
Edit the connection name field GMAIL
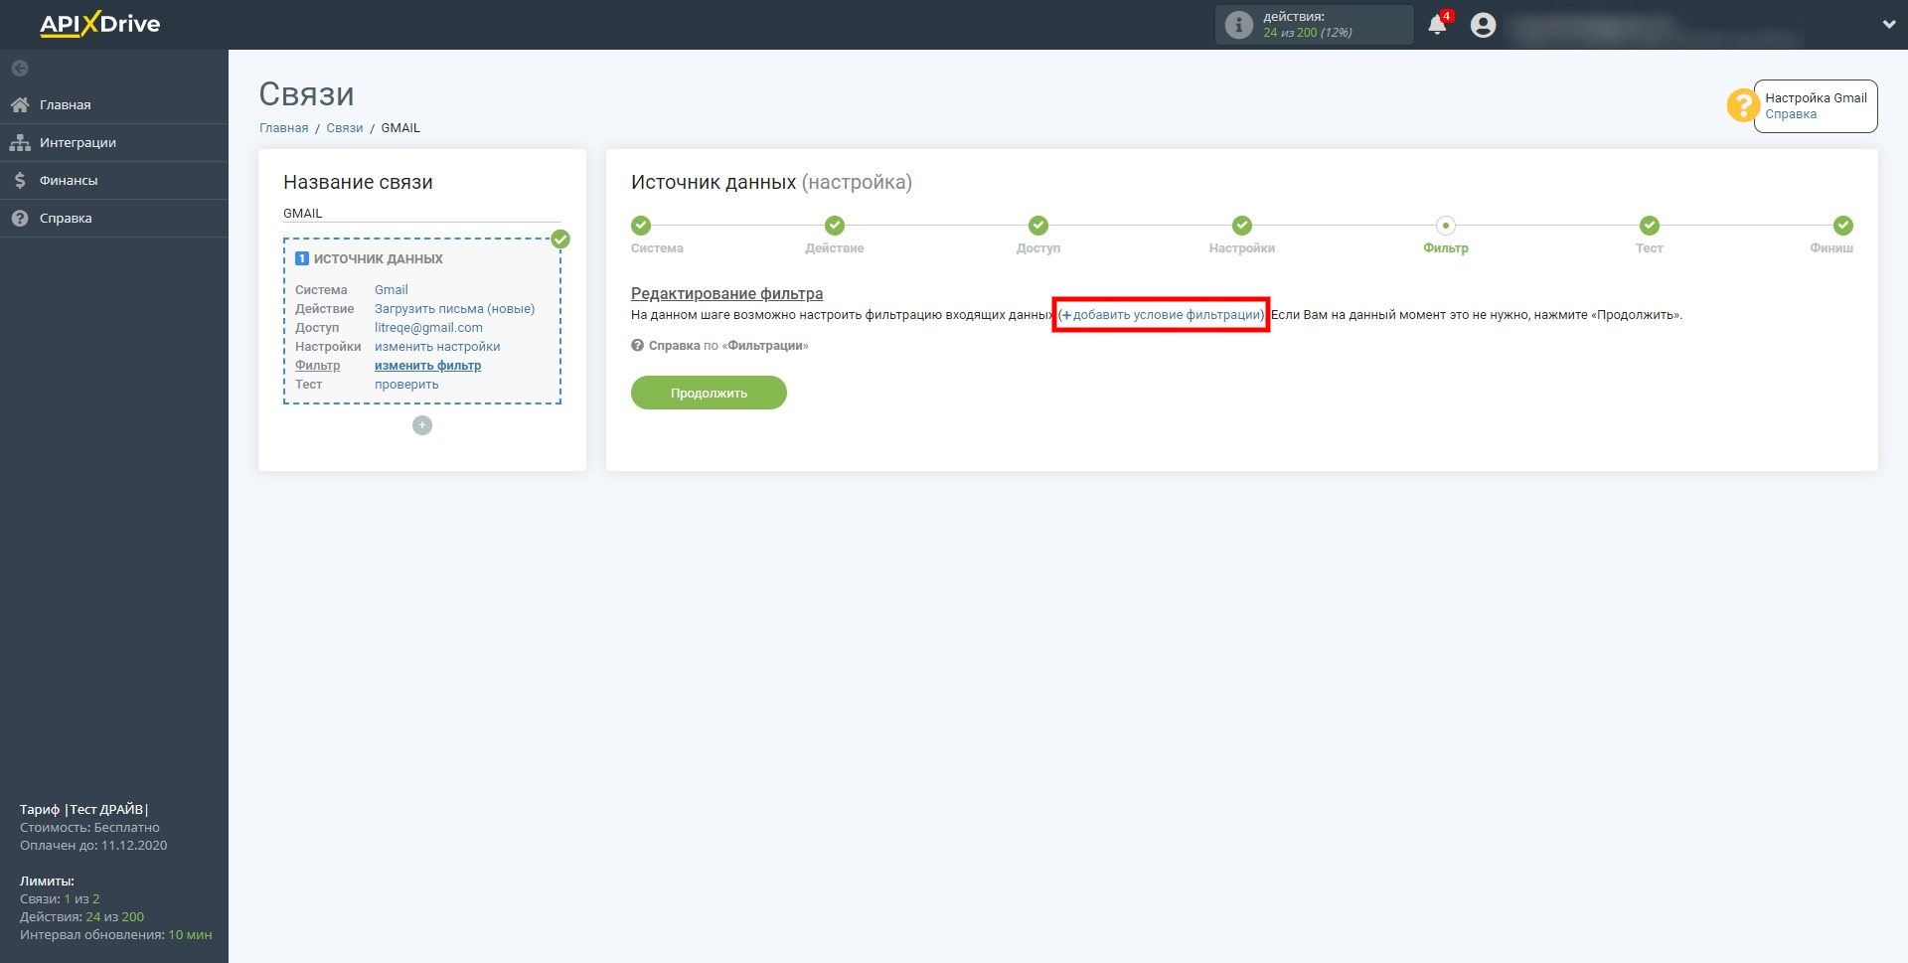[422, 214]
